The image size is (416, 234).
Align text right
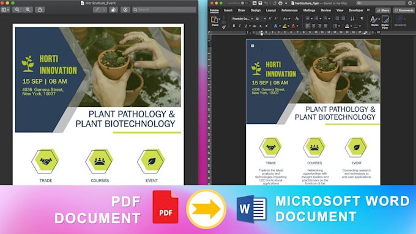pyautogui.click(x=319, y=26)
